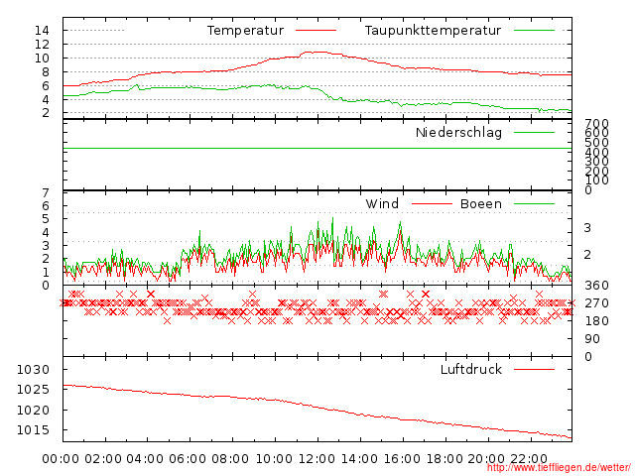This screenshot has width=635, height=476.
Task: Click the red Luftdruck legend line sample
Action: pyautogui.click(x=534, y=369)
